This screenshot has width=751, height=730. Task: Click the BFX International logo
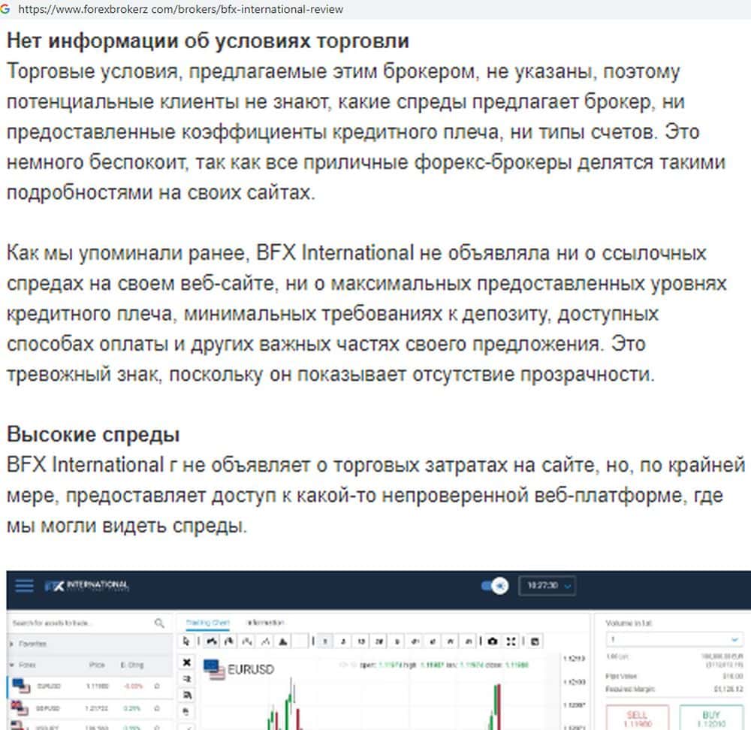[86, 585]
